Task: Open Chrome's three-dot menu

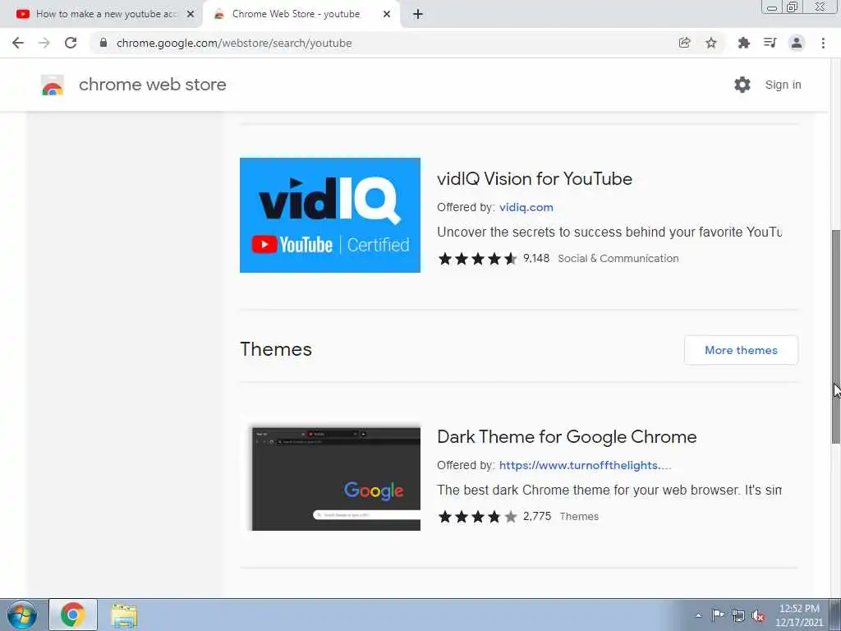Action: 823,43
